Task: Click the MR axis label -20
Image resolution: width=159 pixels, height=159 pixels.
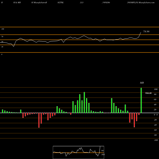Action: click(x=155, y=120)
